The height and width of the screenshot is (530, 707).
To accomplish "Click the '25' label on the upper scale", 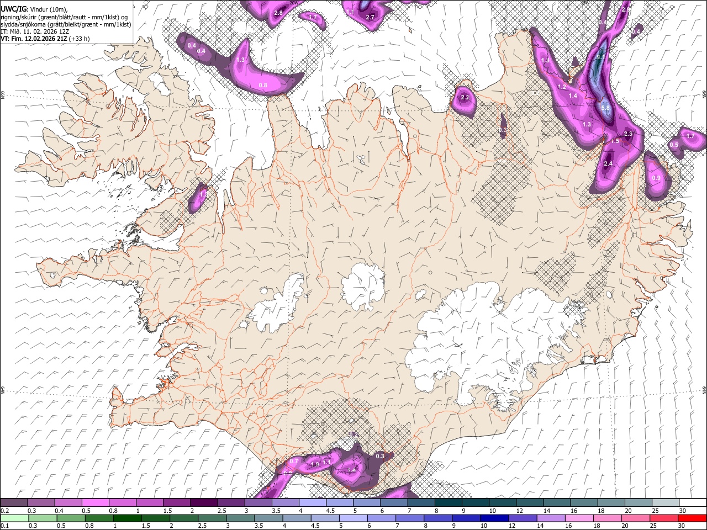I will [655, 511].
